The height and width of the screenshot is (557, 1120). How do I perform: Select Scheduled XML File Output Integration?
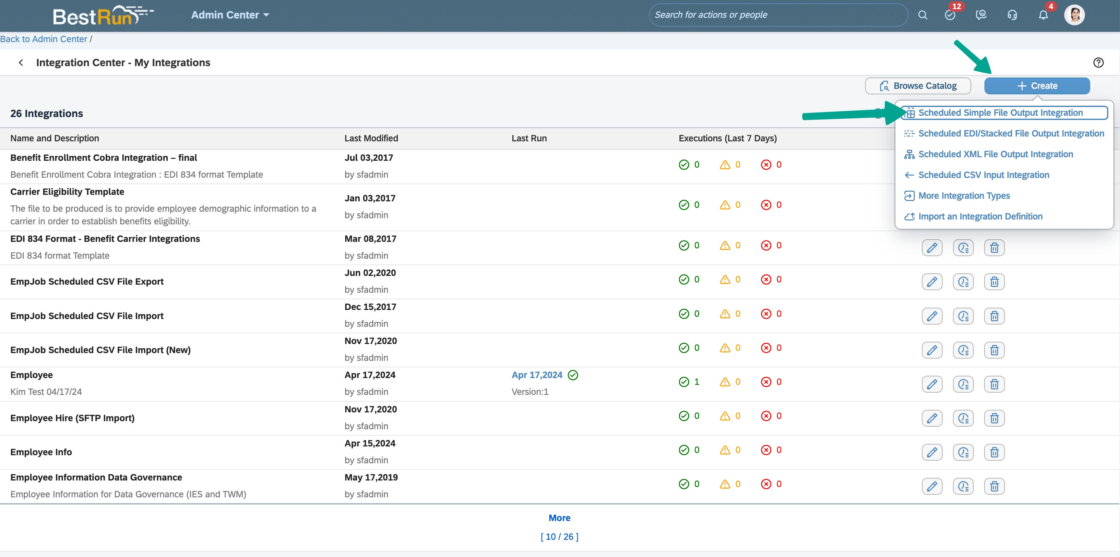point(995,154)
